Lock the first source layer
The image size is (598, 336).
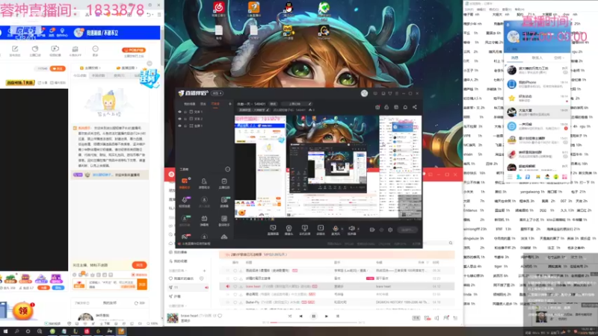(x=185, y=112)
